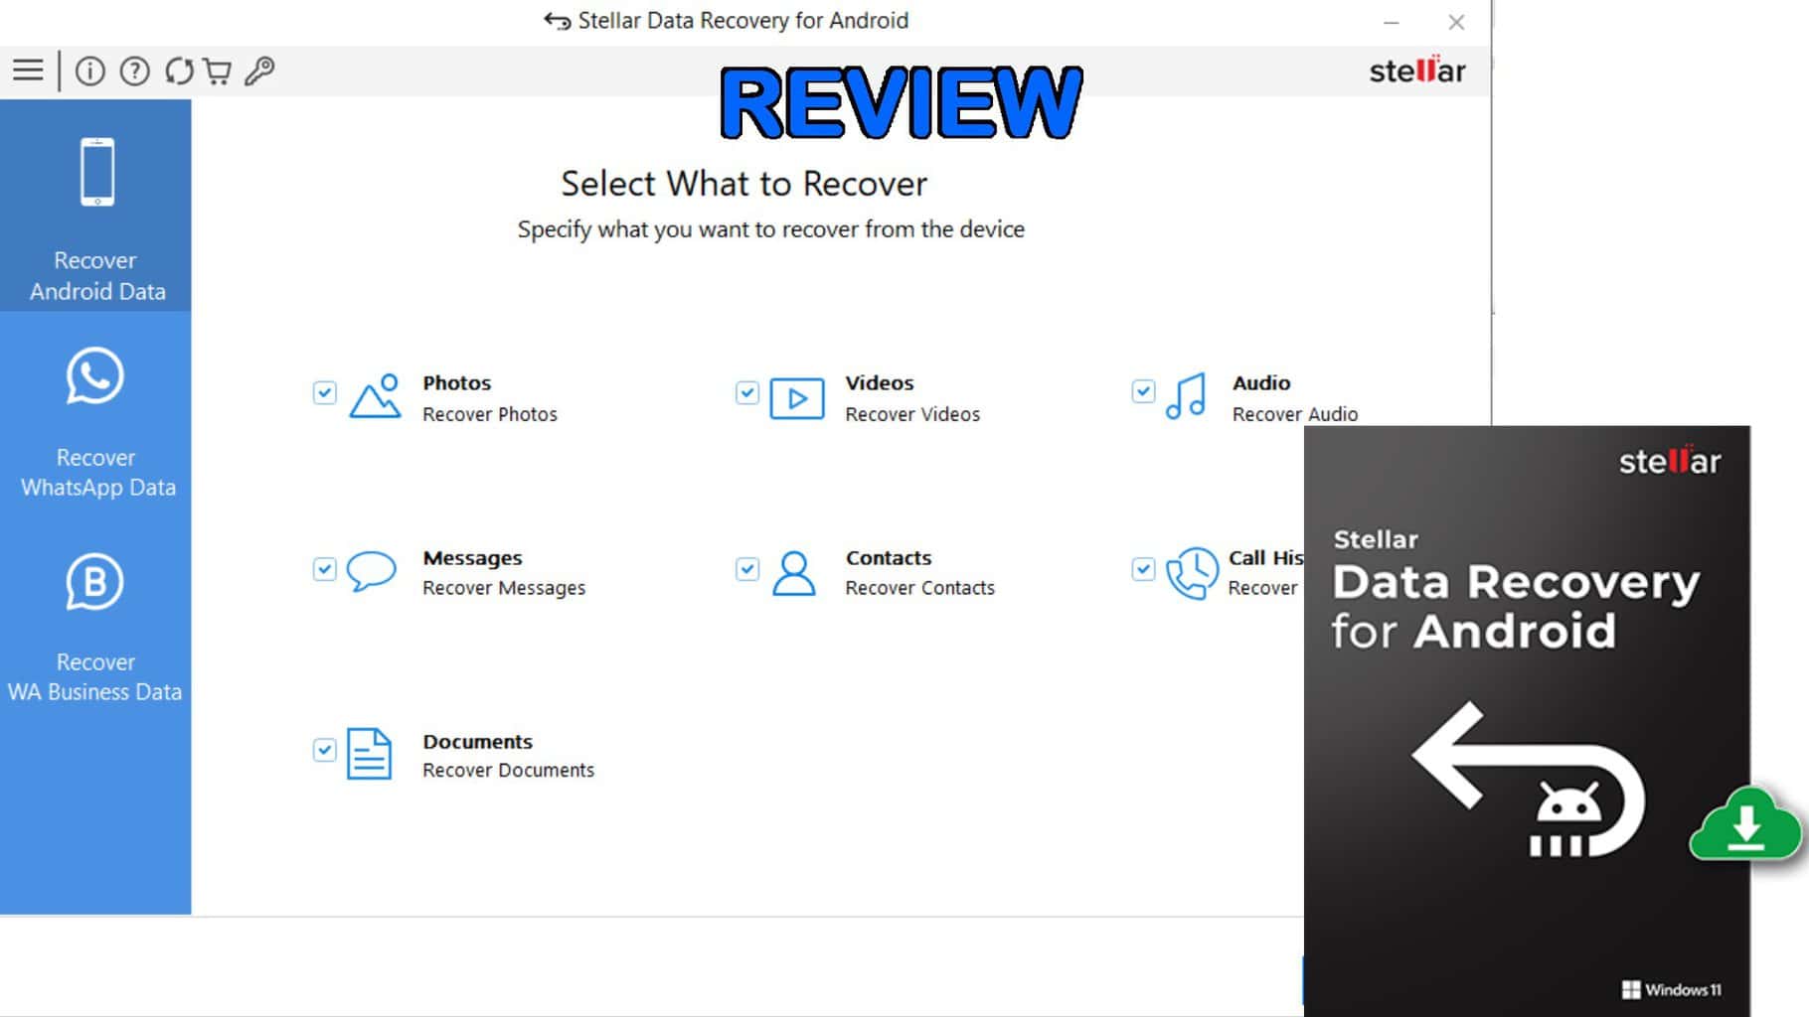Uncheck the Videos checkbox
Image resolution: width=1809 pixels, height=1017 pixels.
[x=747, y=392]
